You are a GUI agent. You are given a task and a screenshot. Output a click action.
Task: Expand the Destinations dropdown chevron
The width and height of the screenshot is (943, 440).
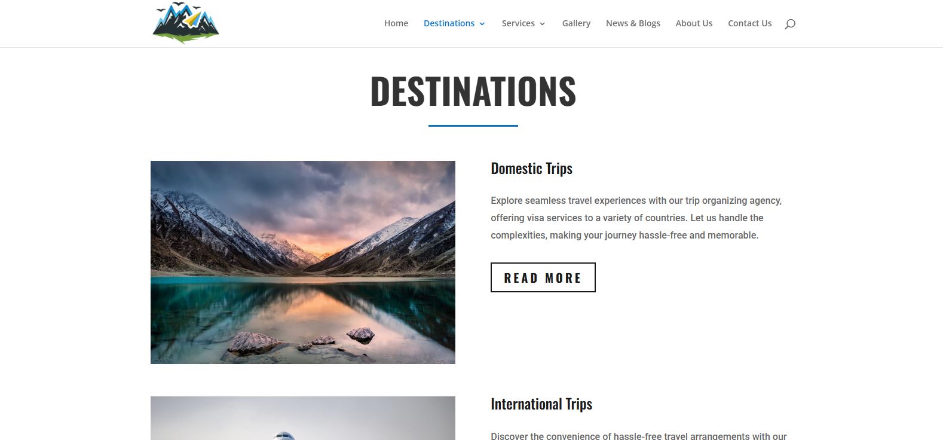pyautogui.click(x=482, y=24)
